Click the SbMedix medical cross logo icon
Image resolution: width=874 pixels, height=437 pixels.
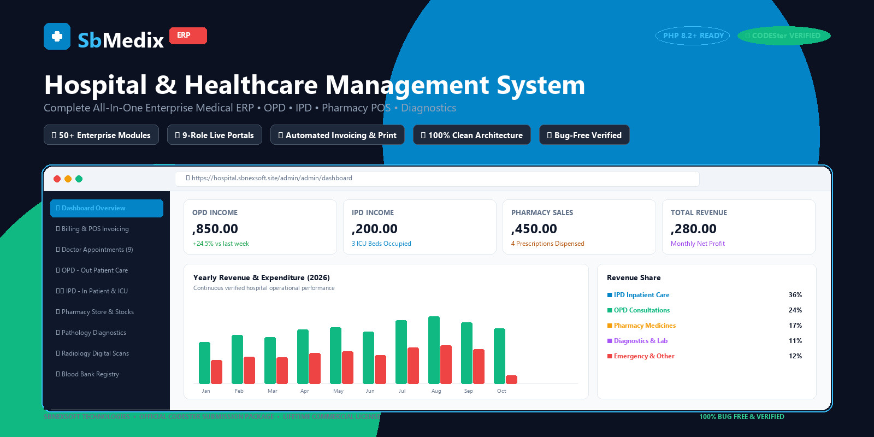point(57,36)
